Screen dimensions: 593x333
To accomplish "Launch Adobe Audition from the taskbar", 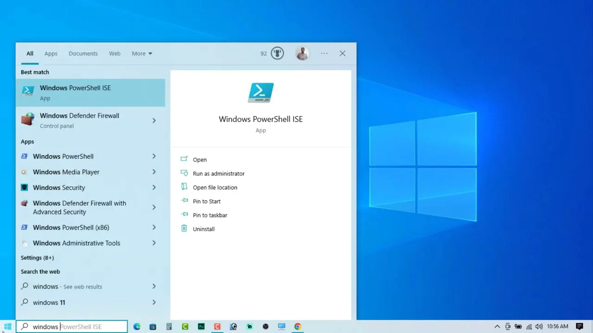I will (x=201, y=327).
